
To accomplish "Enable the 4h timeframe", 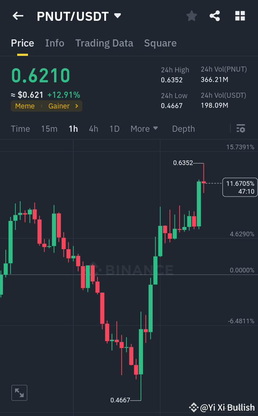I will [94, 129].
